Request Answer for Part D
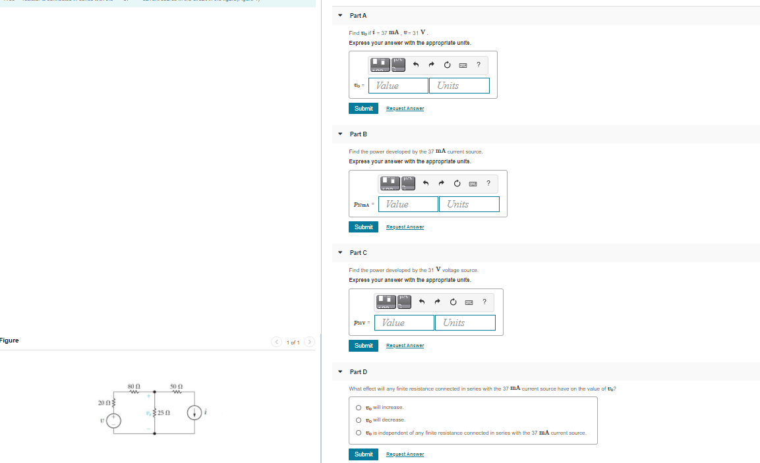Image resolution: width=760 pixels, height=463 pixels. (405, 454)
